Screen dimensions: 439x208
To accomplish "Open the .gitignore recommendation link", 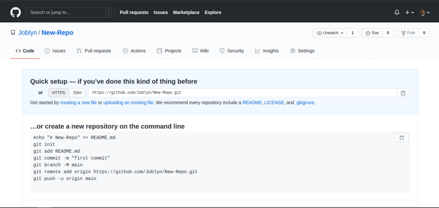I will 305,103.
